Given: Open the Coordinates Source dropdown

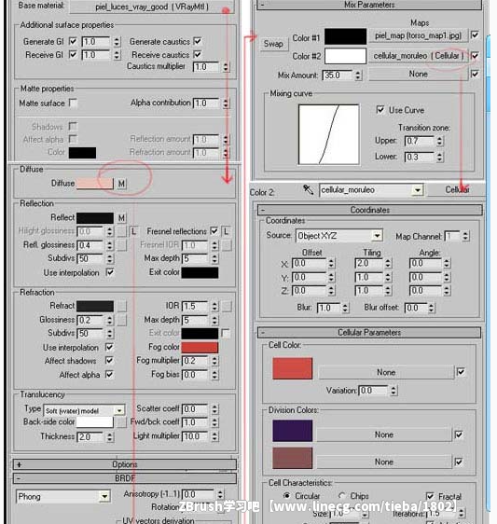Looking at the screenshot, I should [x=378, y=236].
